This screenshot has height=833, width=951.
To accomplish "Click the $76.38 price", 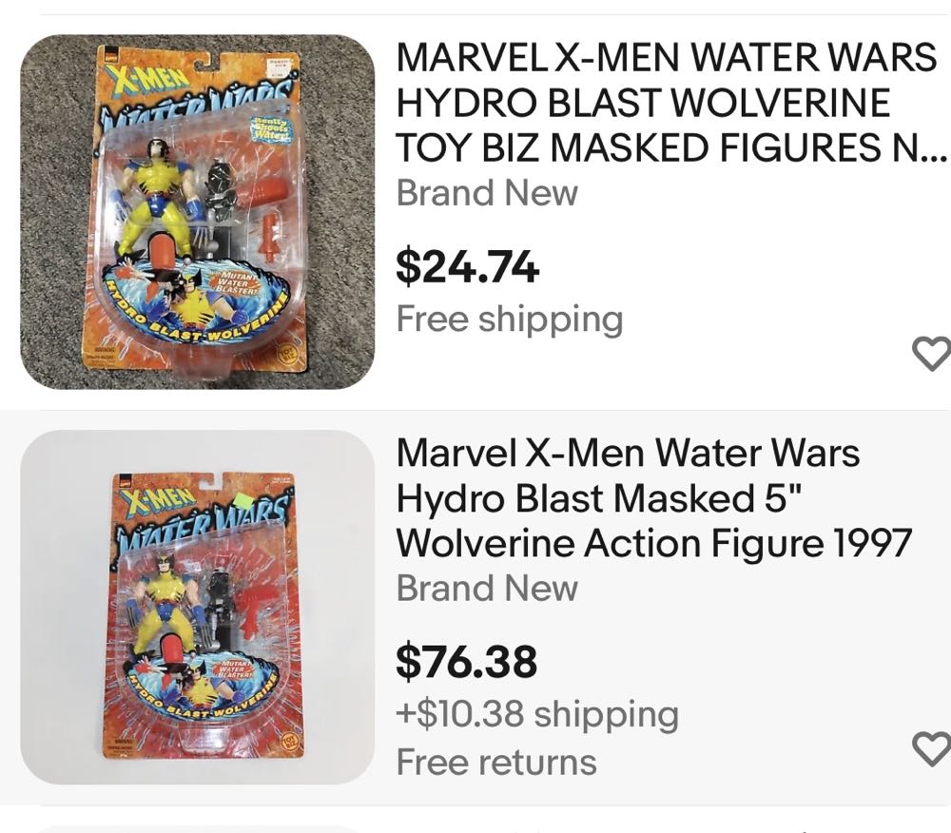I will coord(466,662).
